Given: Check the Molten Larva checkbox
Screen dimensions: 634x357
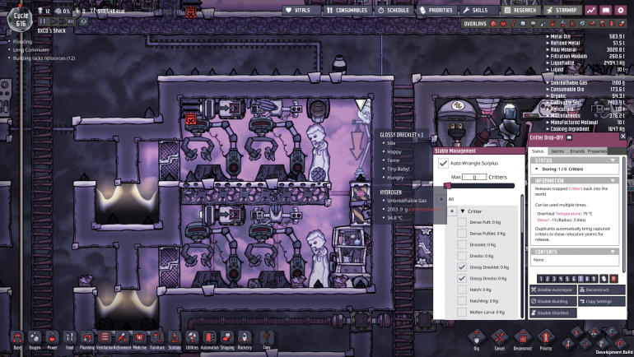Looking at the screenshot, I should click(x=462, y=313).
